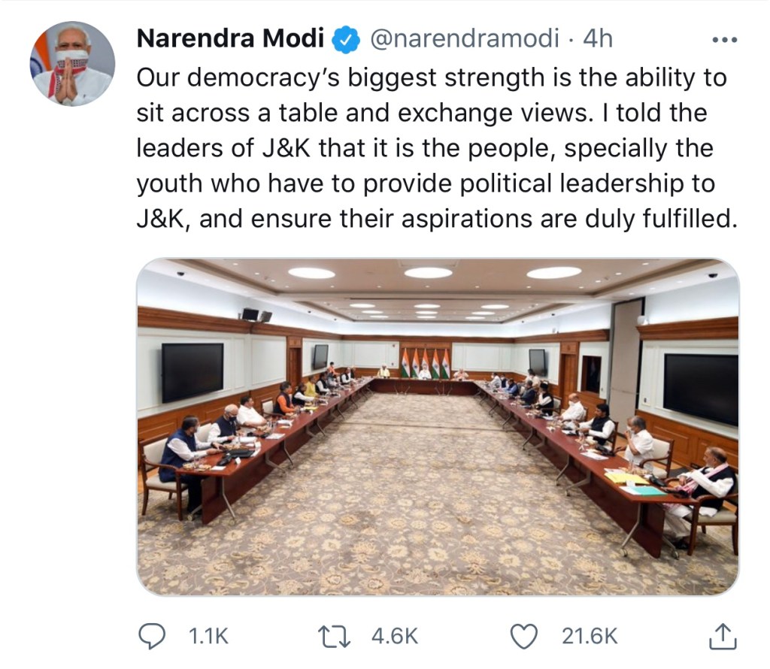Viewport: 770px width, 669px height.
Task: Click the 1.1K replies count
Action: point(206,637)
